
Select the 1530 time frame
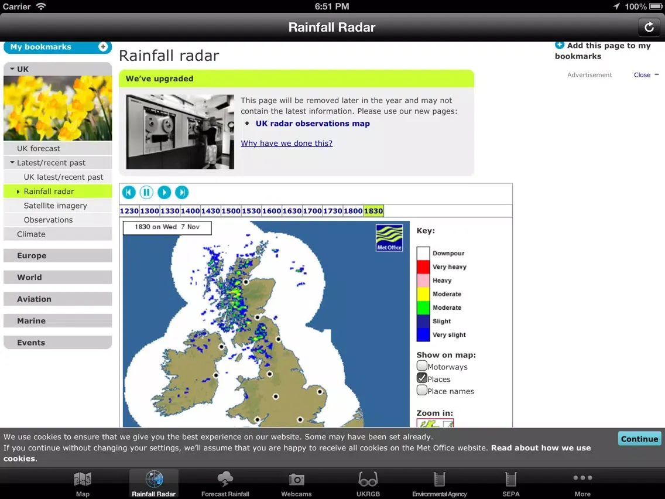point(252,211)
